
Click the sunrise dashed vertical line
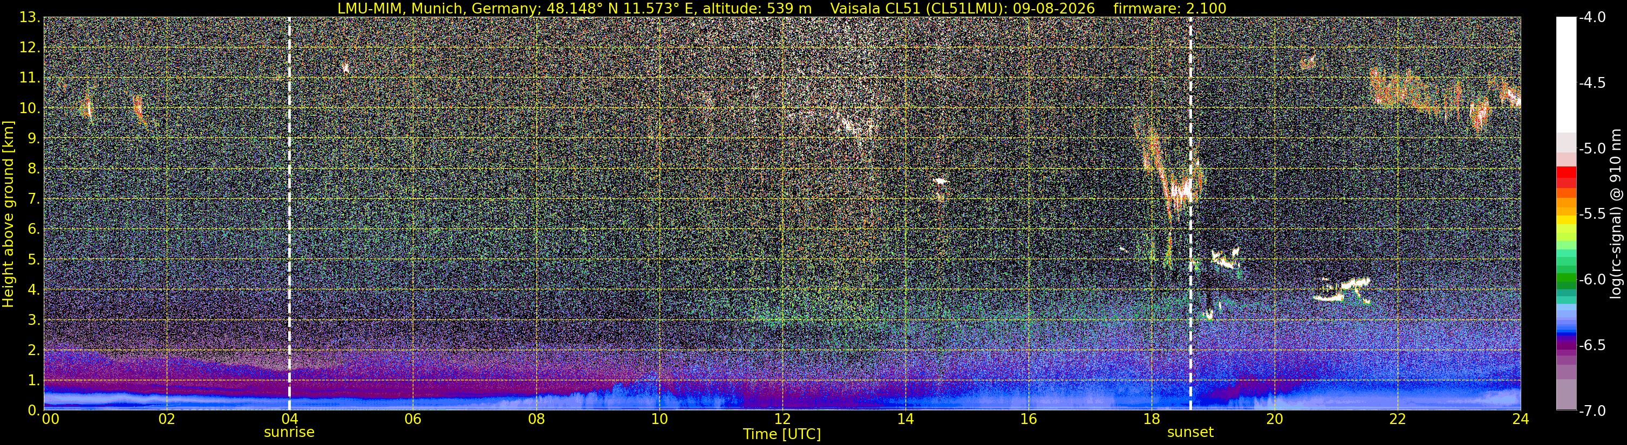pos(289,214)
